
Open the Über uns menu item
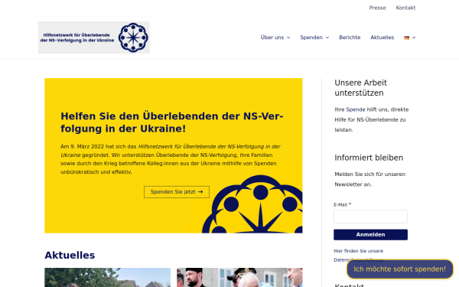[x=272, y=38]
